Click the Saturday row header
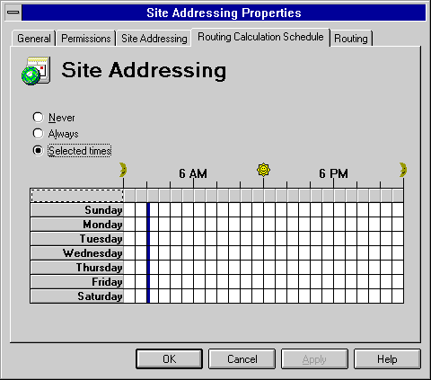The height and width of the screenshot is (380, 431). [77, 296]
